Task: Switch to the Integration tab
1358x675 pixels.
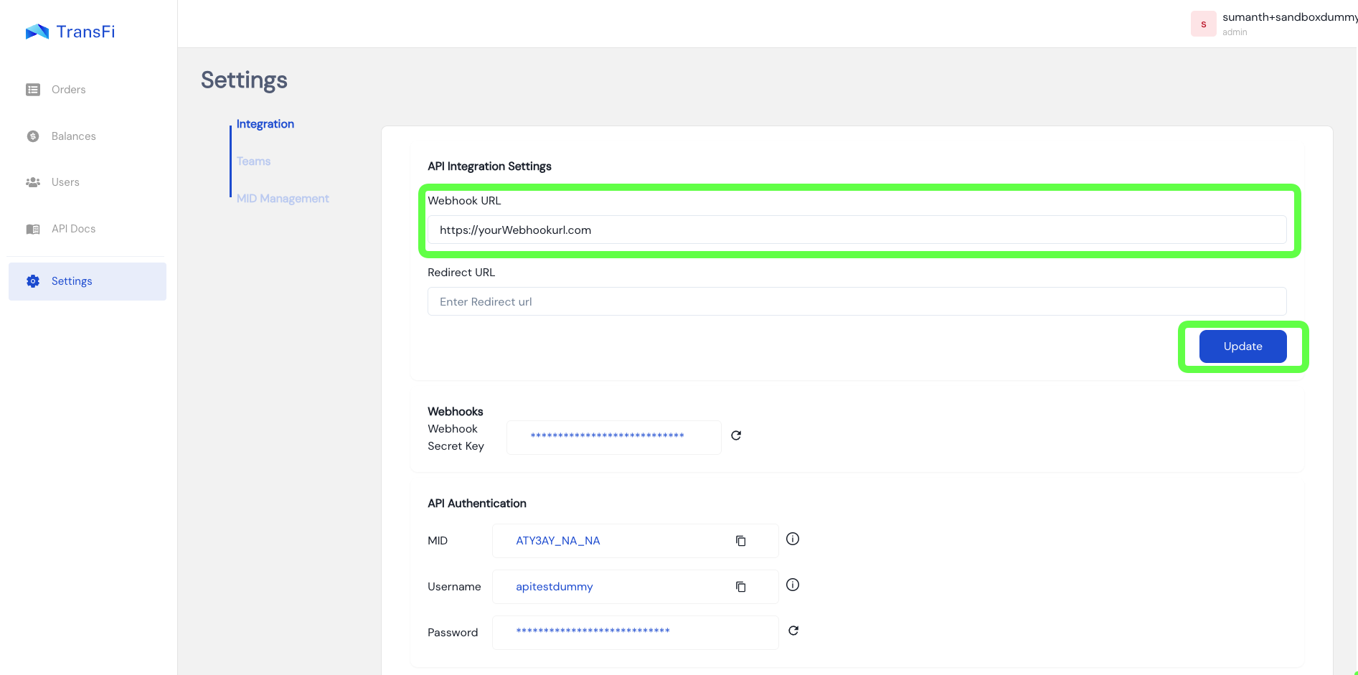Action: click(265, 124)
